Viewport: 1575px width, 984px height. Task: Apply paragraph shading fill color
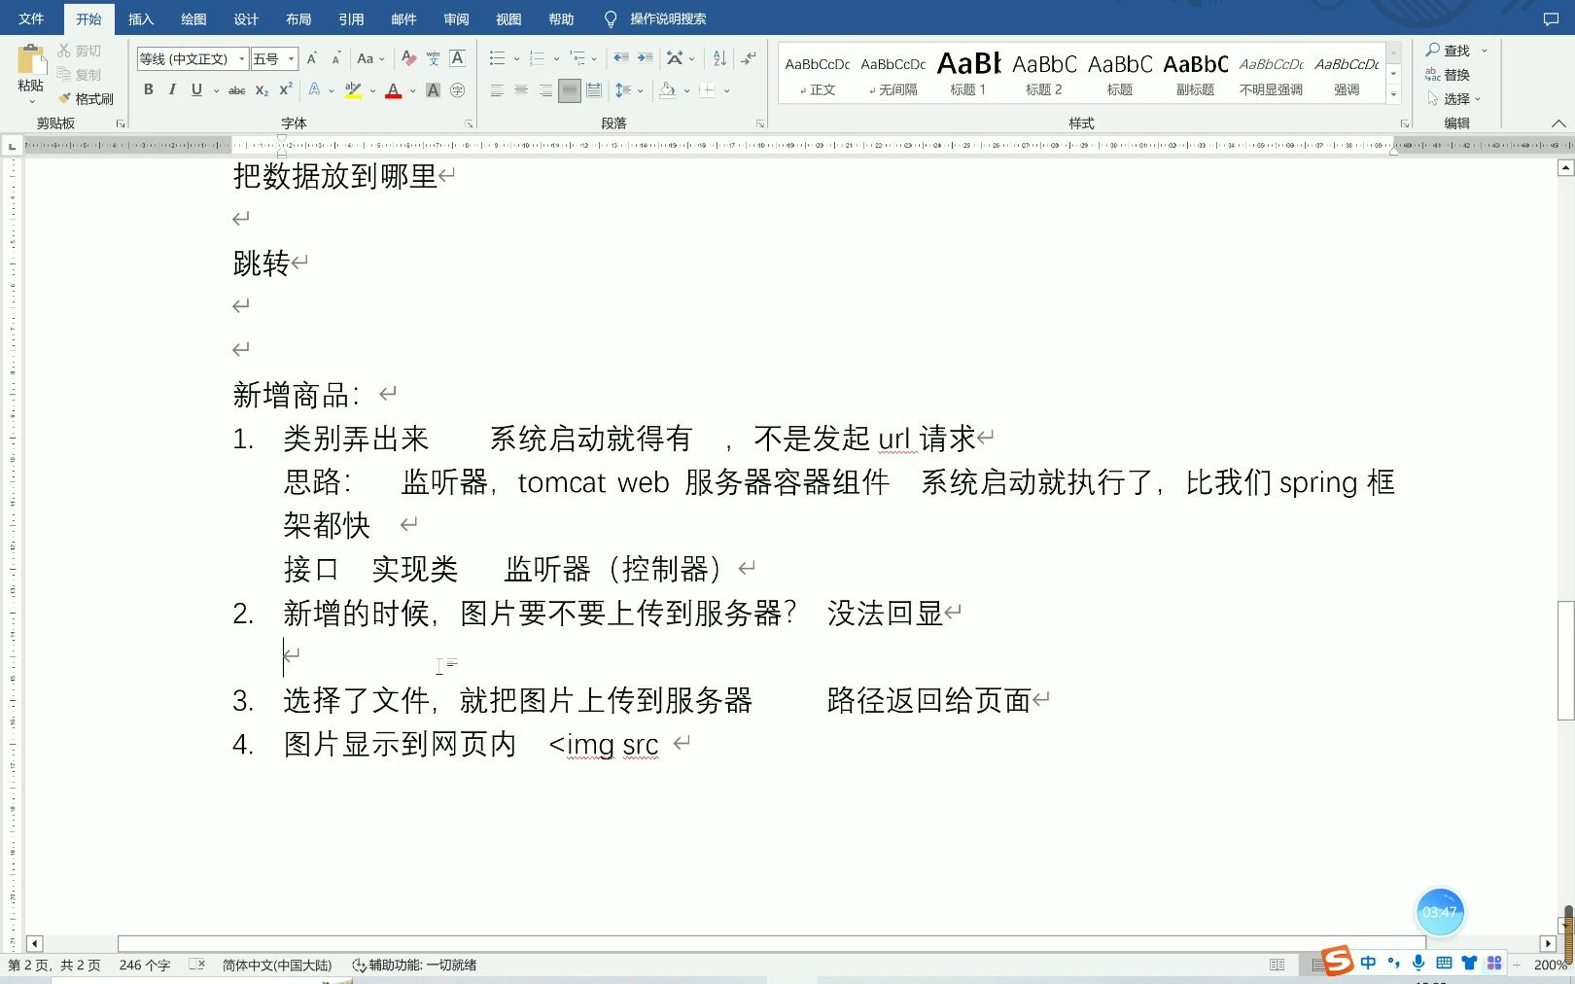[667, 90]
